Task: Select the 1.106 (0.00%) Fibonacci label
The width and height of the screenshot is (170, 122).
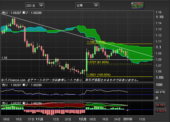Action: pyautogui.click(x=96, y=42)
